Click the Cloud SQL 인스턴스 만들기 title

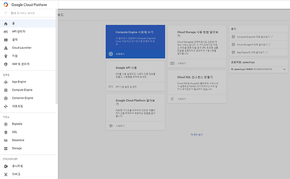click(195, 77)
